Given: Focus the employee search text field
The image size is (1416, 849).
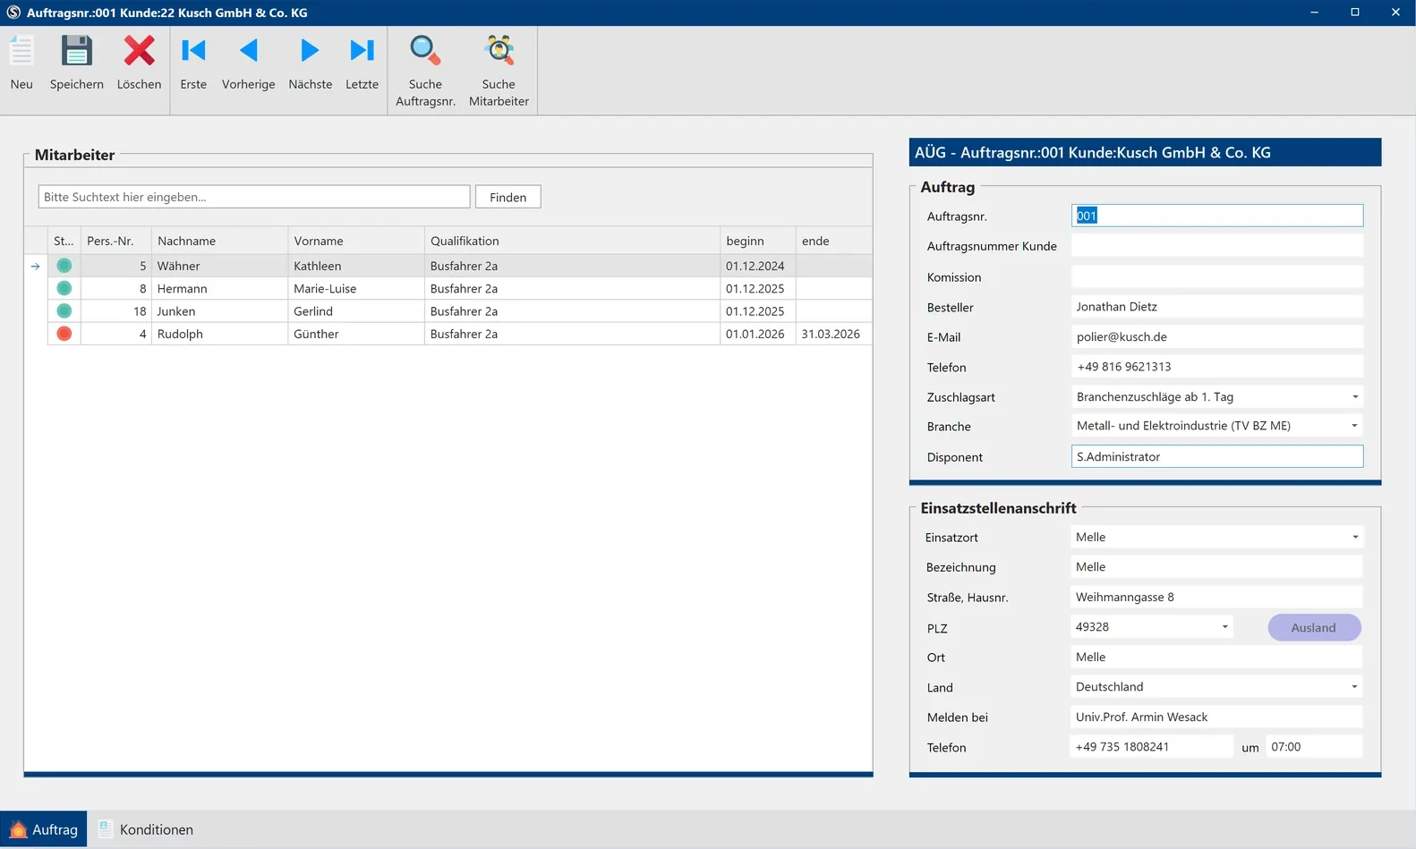Looking at the screenshot, I should [254, 197].
